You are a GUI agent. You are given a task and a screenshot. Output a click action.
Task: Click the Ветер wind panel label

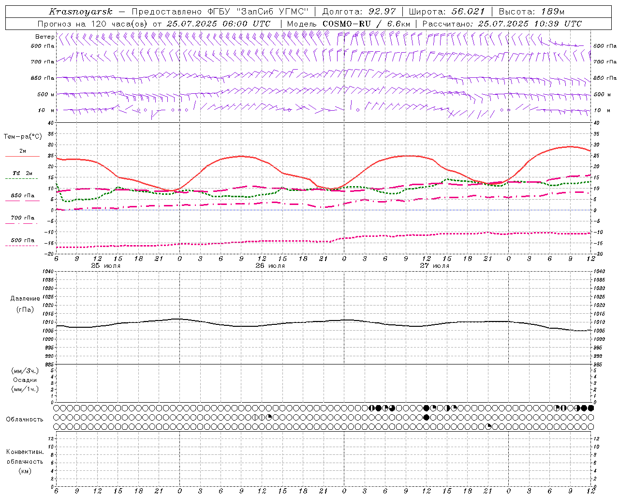pyautogui.click(x=44, y=37)
